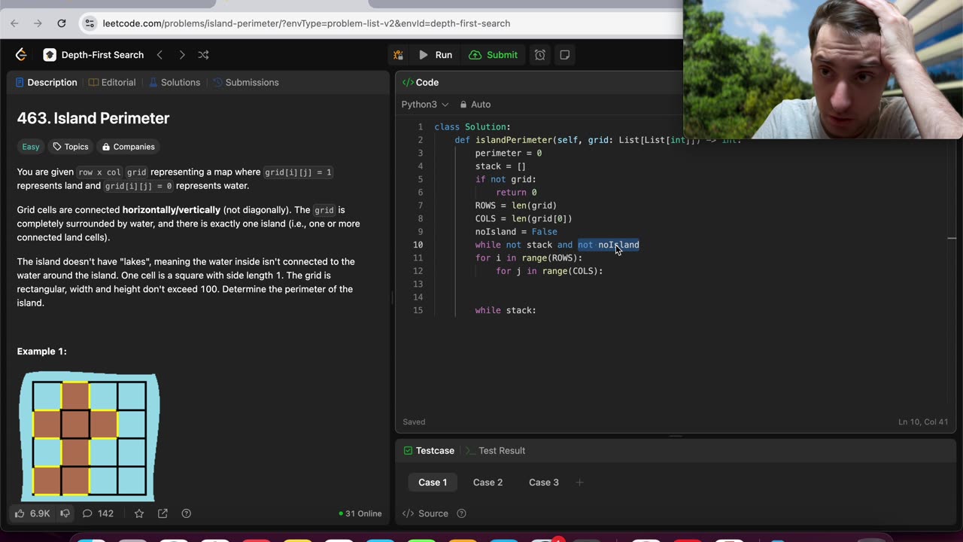Switch to the Editorial tab
The height and width of the screenshot is (542, 963).
point(112,82)
